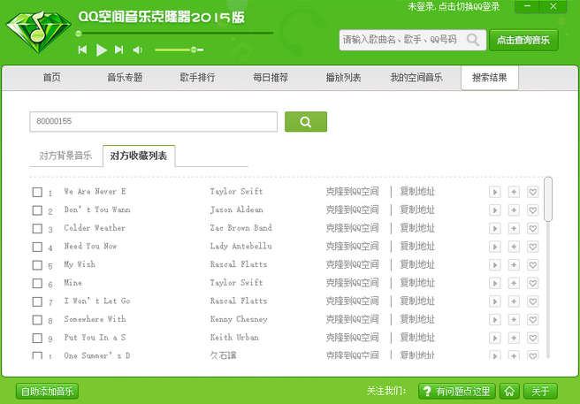Open 有问题点这里 help button
The width and height of the screenshot is (580, 404).
[457, 391]
